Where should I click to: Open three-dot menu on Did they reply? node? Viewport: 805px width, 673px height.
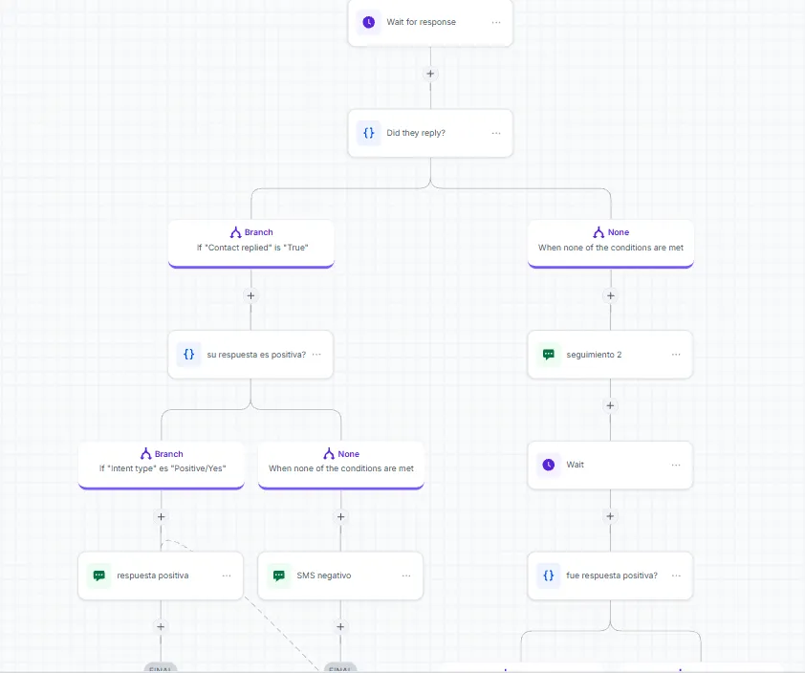pos(496,133)
